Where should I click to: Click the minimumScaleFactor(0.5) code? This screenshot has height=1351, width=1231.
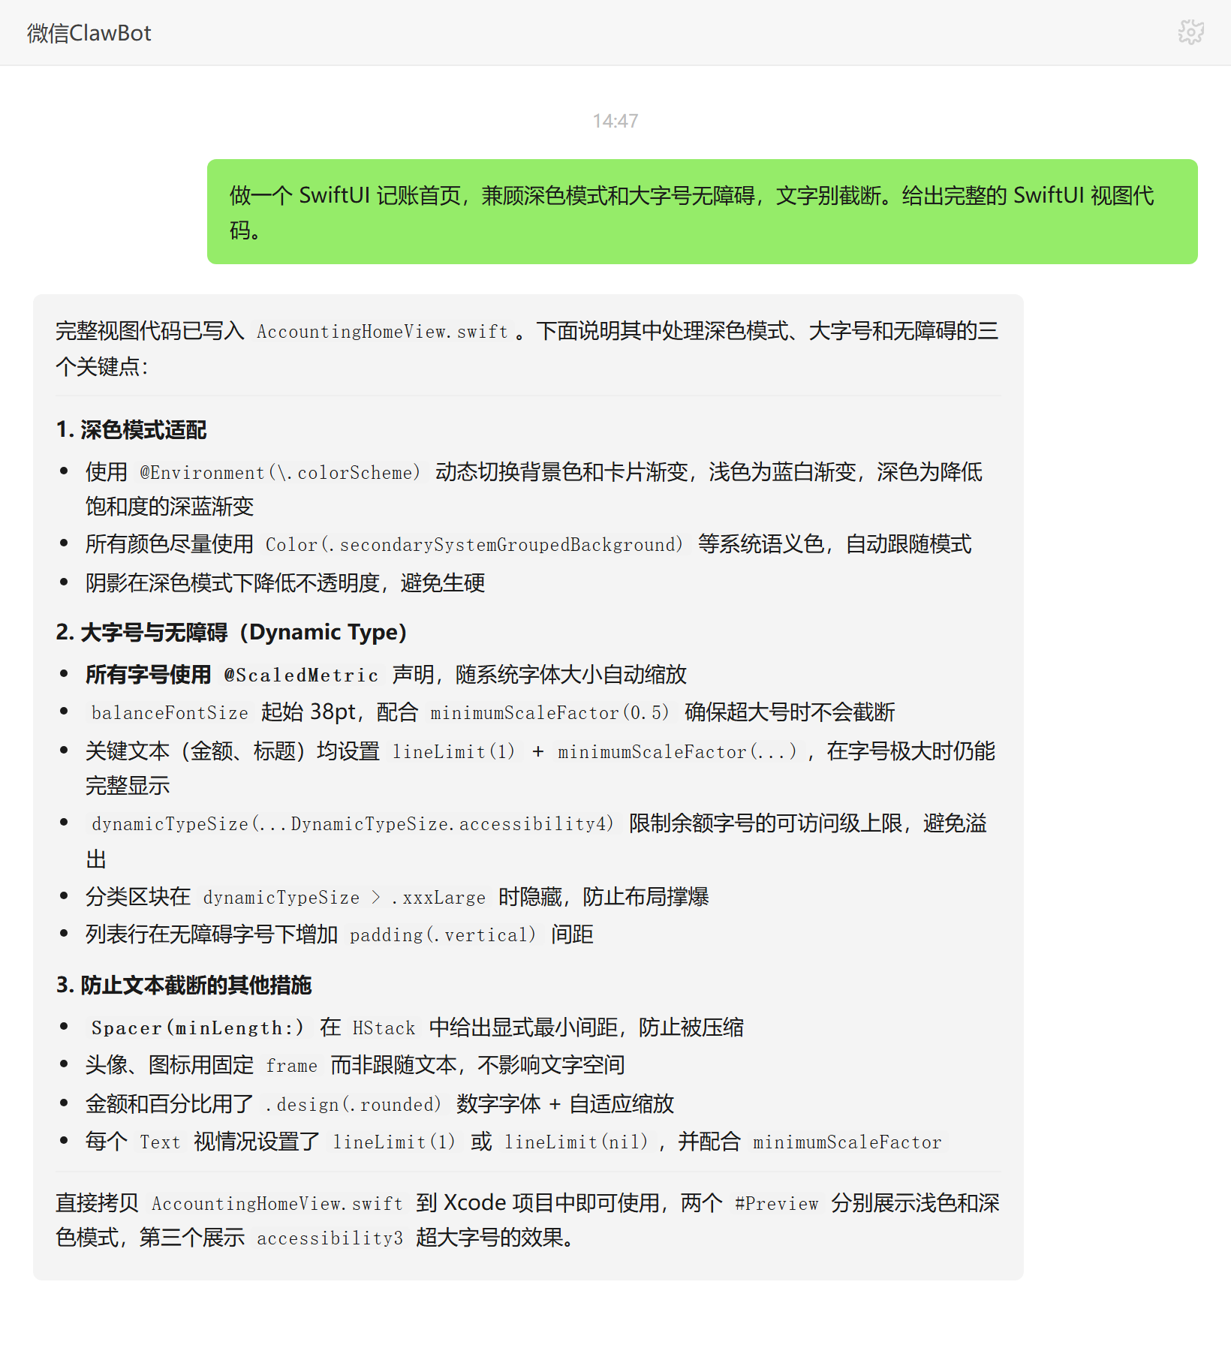pos(551,713)
